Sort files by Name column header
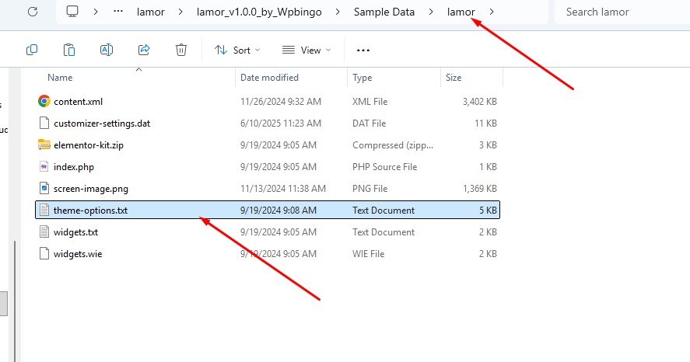The width and height of the screenshot is (690, 362). [60, 78]
